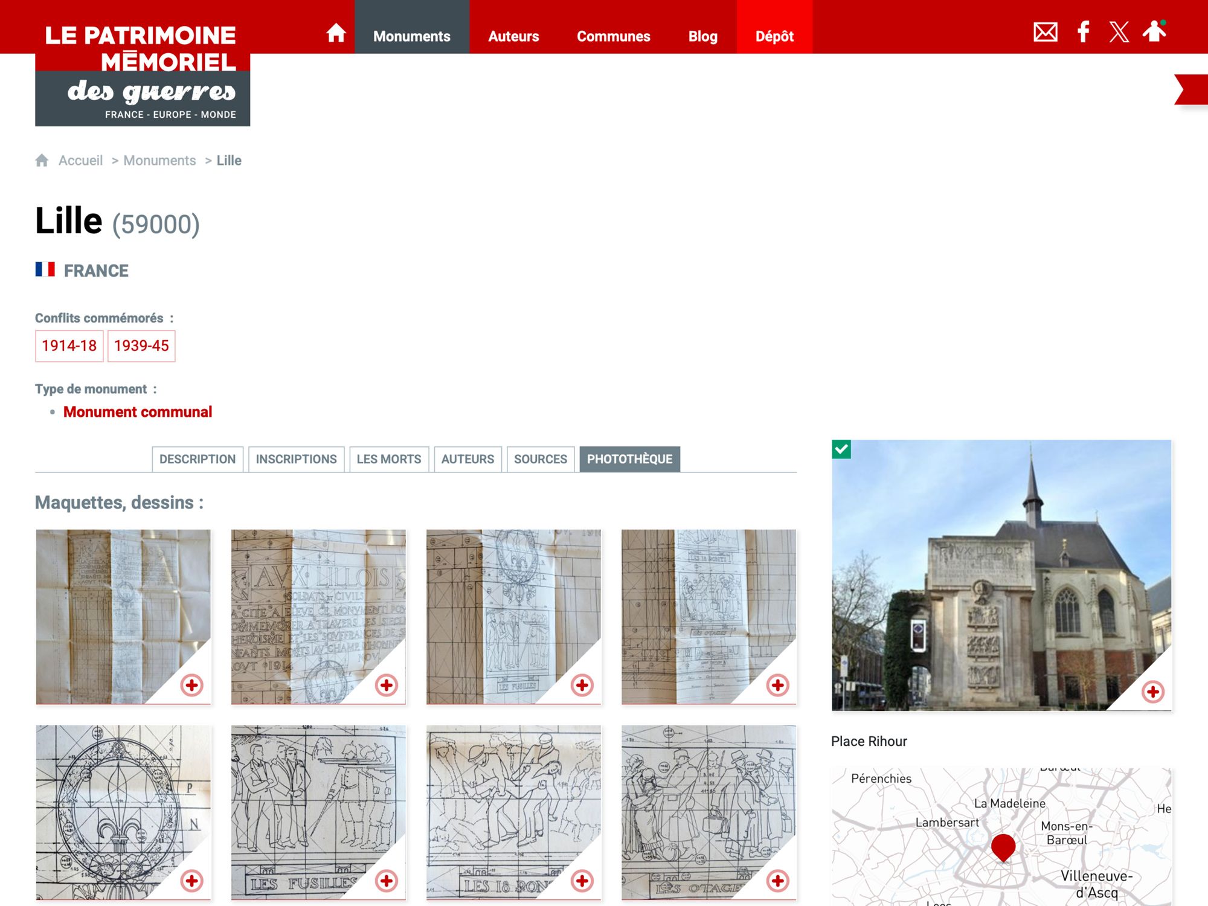Expand the red ribbon panel at right edge
Image resolution: width=1208 pixels, height=906 pixels.
(1192, 90)
